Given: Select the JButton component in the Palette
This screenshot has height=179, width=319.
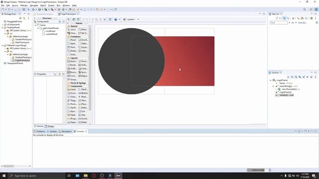Looking at the screenshot, I should 83,93.
